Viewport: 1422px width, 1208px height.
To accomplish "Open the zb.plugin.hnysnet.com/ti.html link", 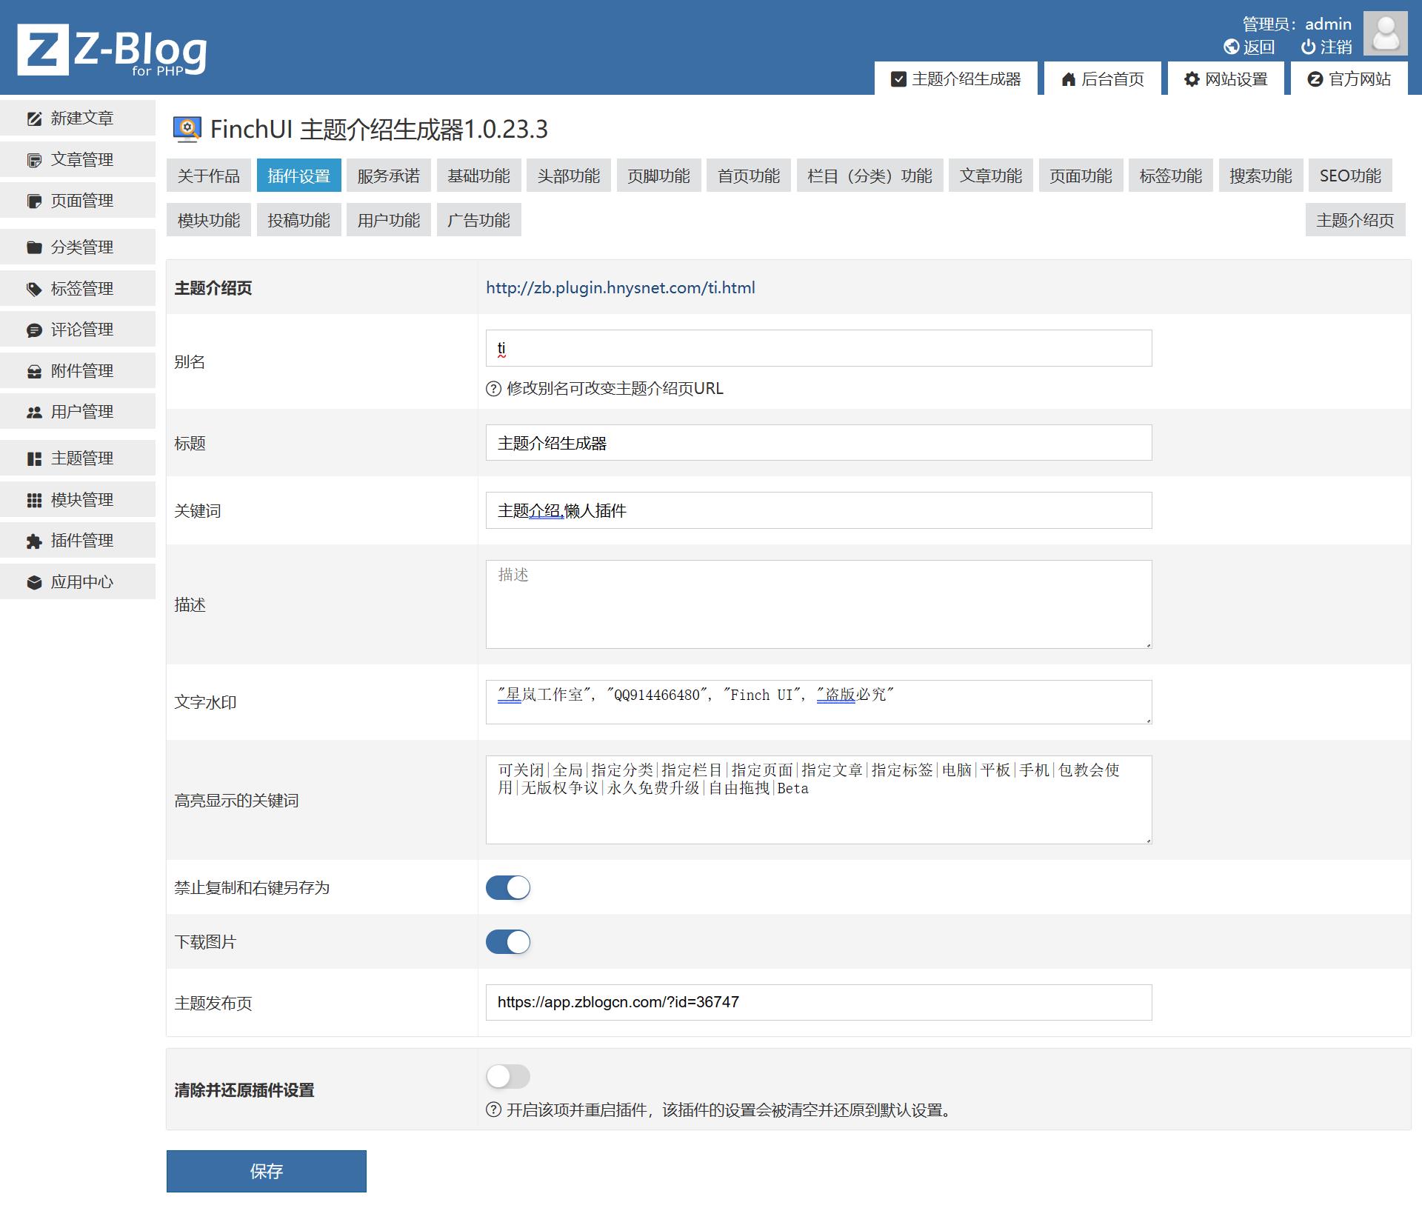I will coord(621,288).
